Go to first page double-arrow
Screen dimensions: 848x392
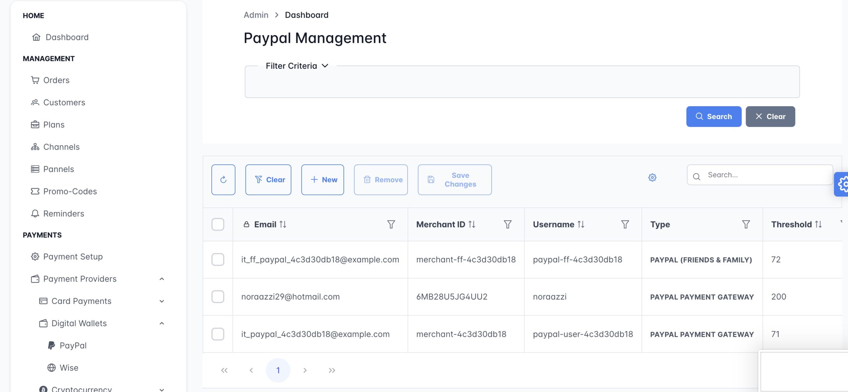point(224,370)
